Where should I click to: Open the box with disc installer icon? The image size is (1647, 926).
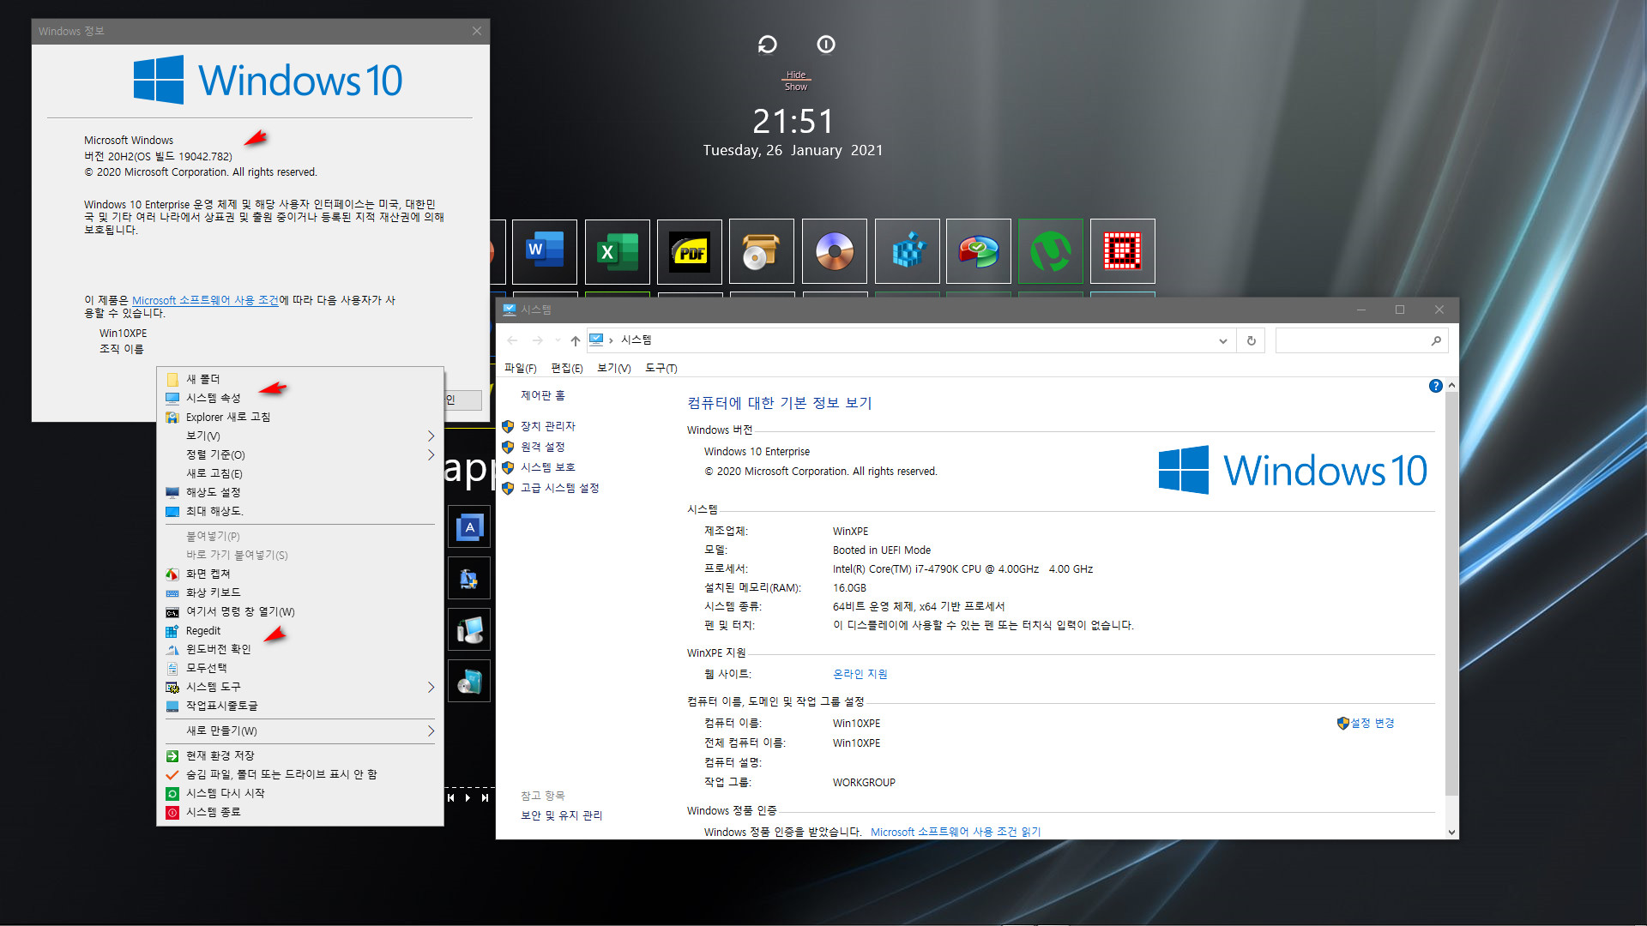coord(762,251)
